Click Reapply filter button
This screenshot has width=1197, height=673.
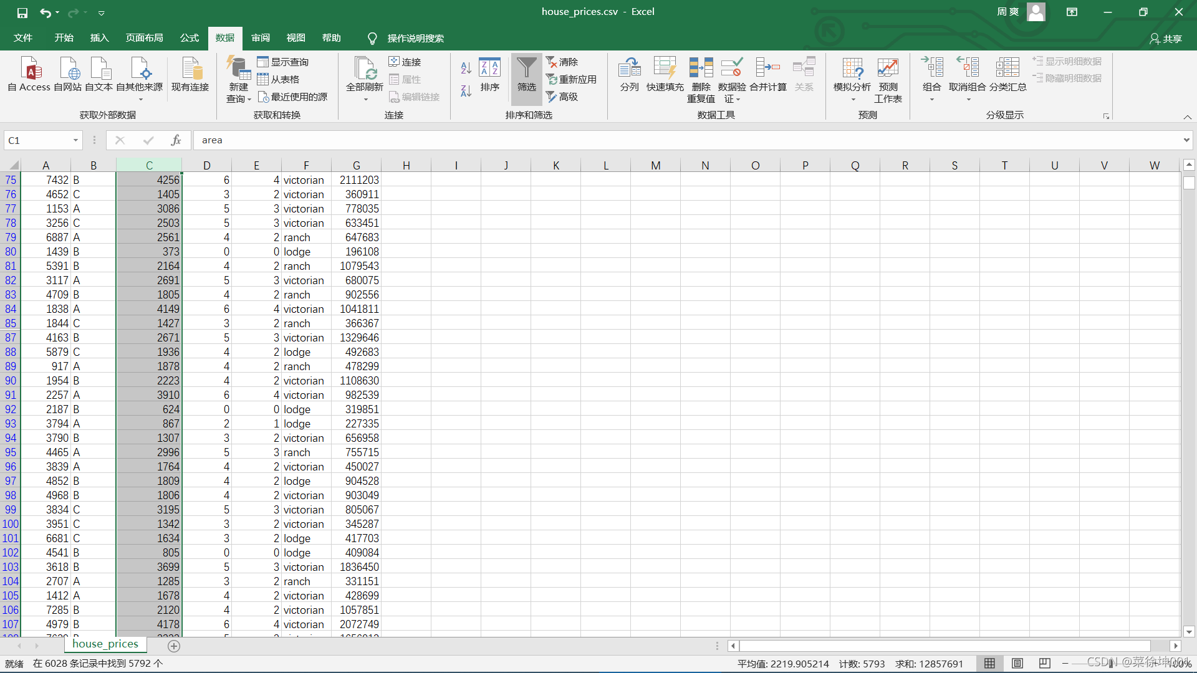(x=571, y=79)
